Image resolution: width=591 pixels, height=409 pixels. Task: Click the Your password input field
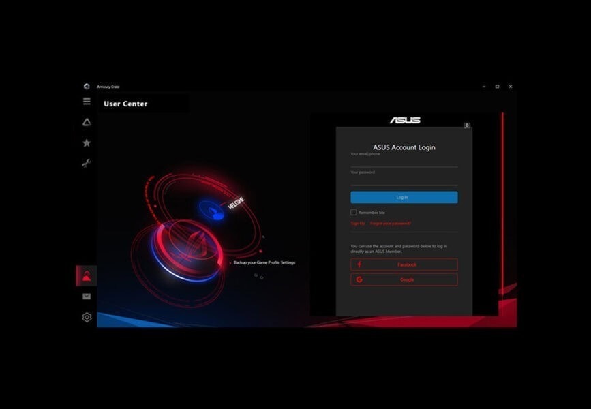point(404,180)
